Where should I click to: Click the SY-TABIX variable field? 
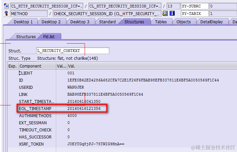click(195, 14)
